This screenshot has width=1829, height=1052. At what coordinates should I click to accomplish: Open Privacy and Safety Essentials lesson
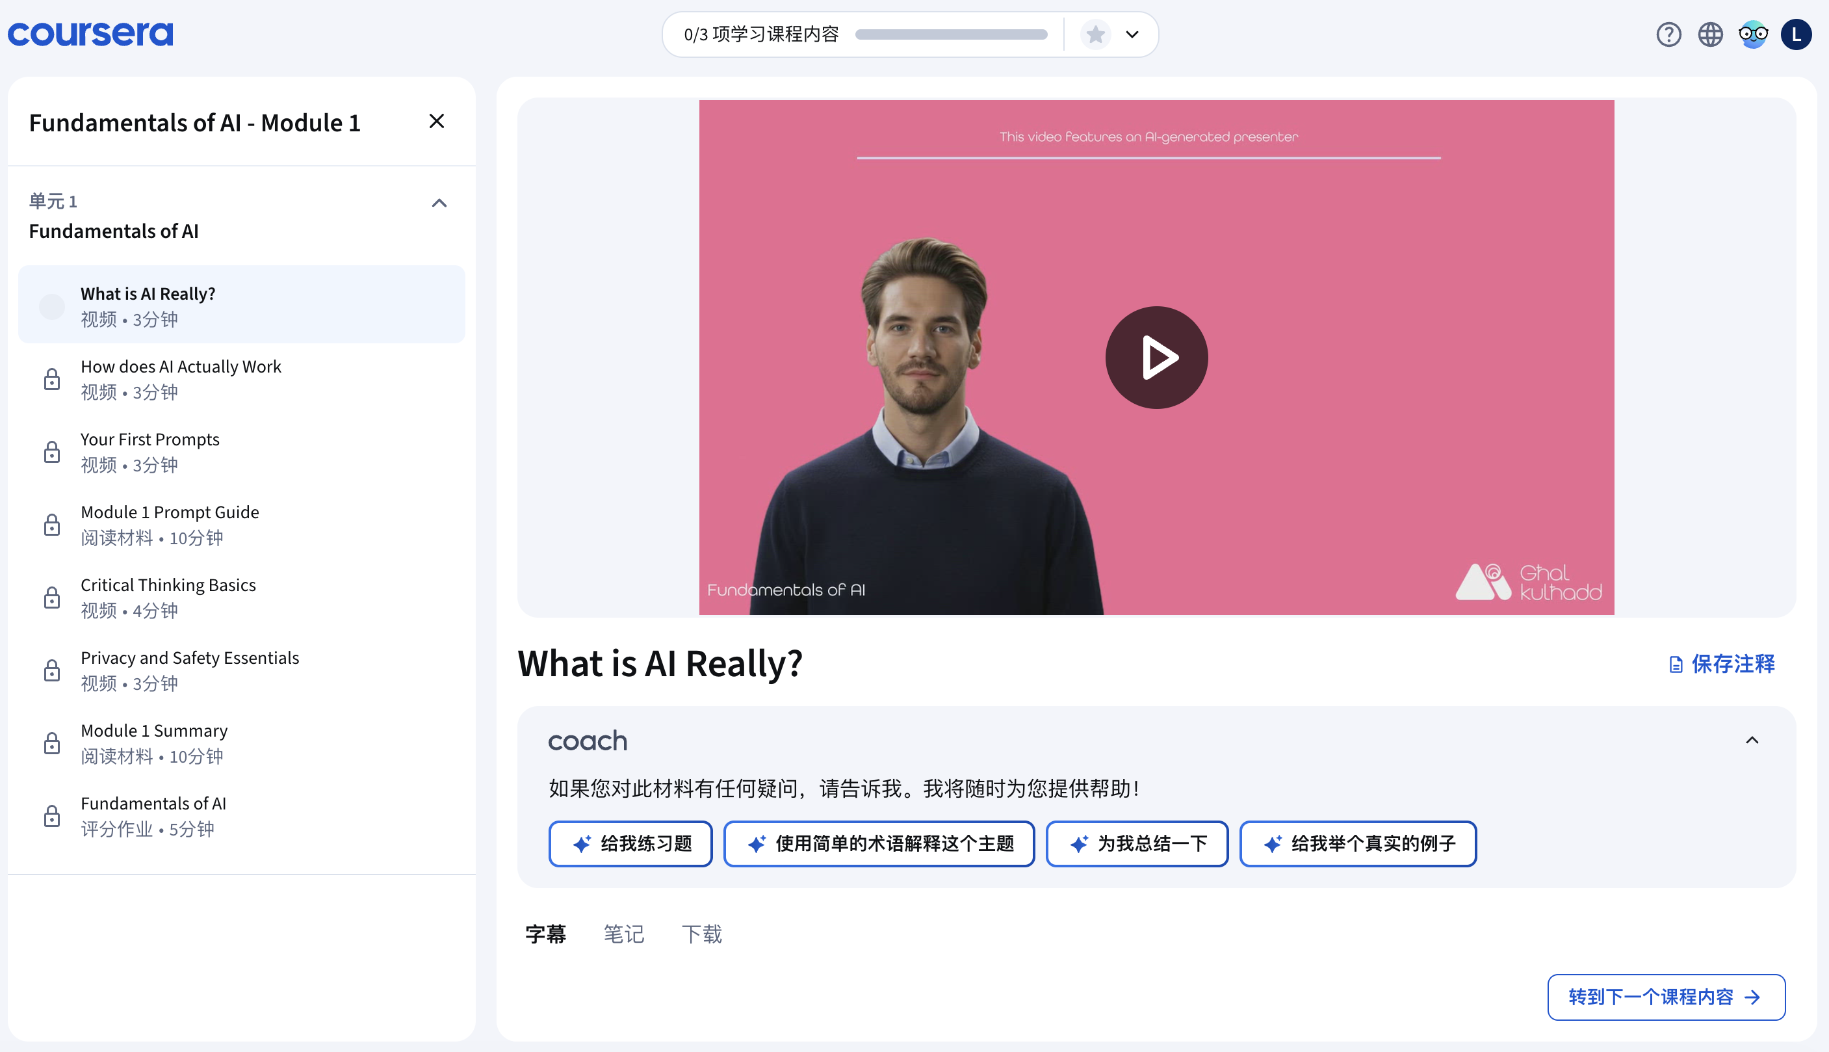(241, 670)
